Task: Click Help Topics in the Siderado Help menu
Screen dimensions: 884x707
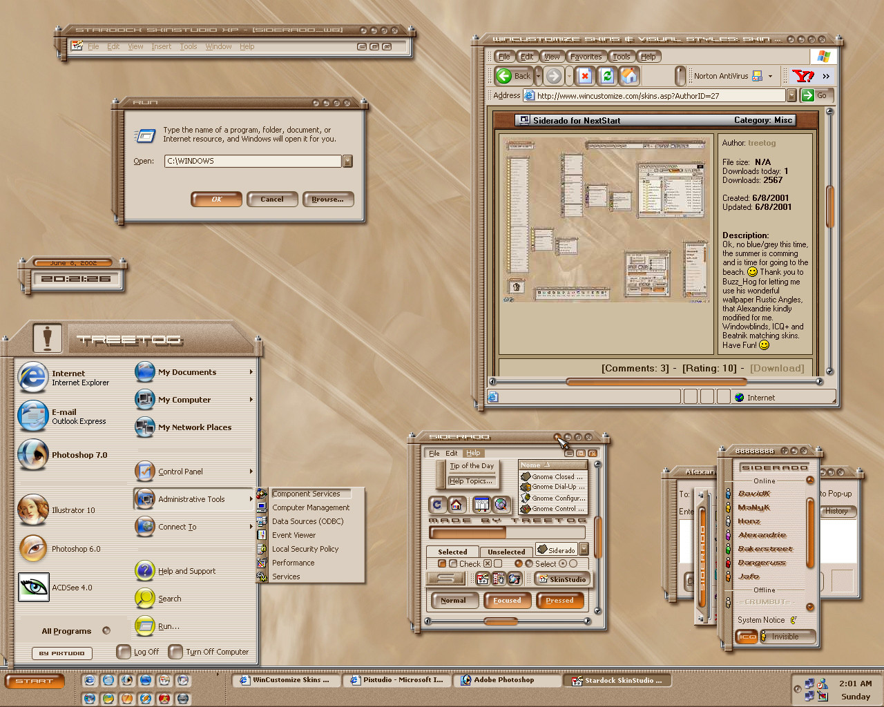Action: (x=471, y=481)
